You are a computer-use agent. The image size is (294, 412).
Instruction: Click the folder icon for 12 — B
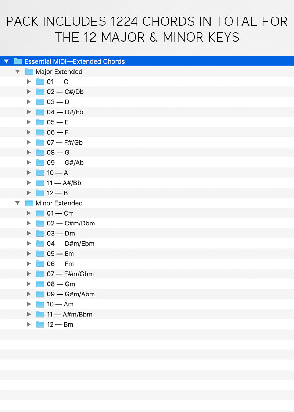click(40, 193)
